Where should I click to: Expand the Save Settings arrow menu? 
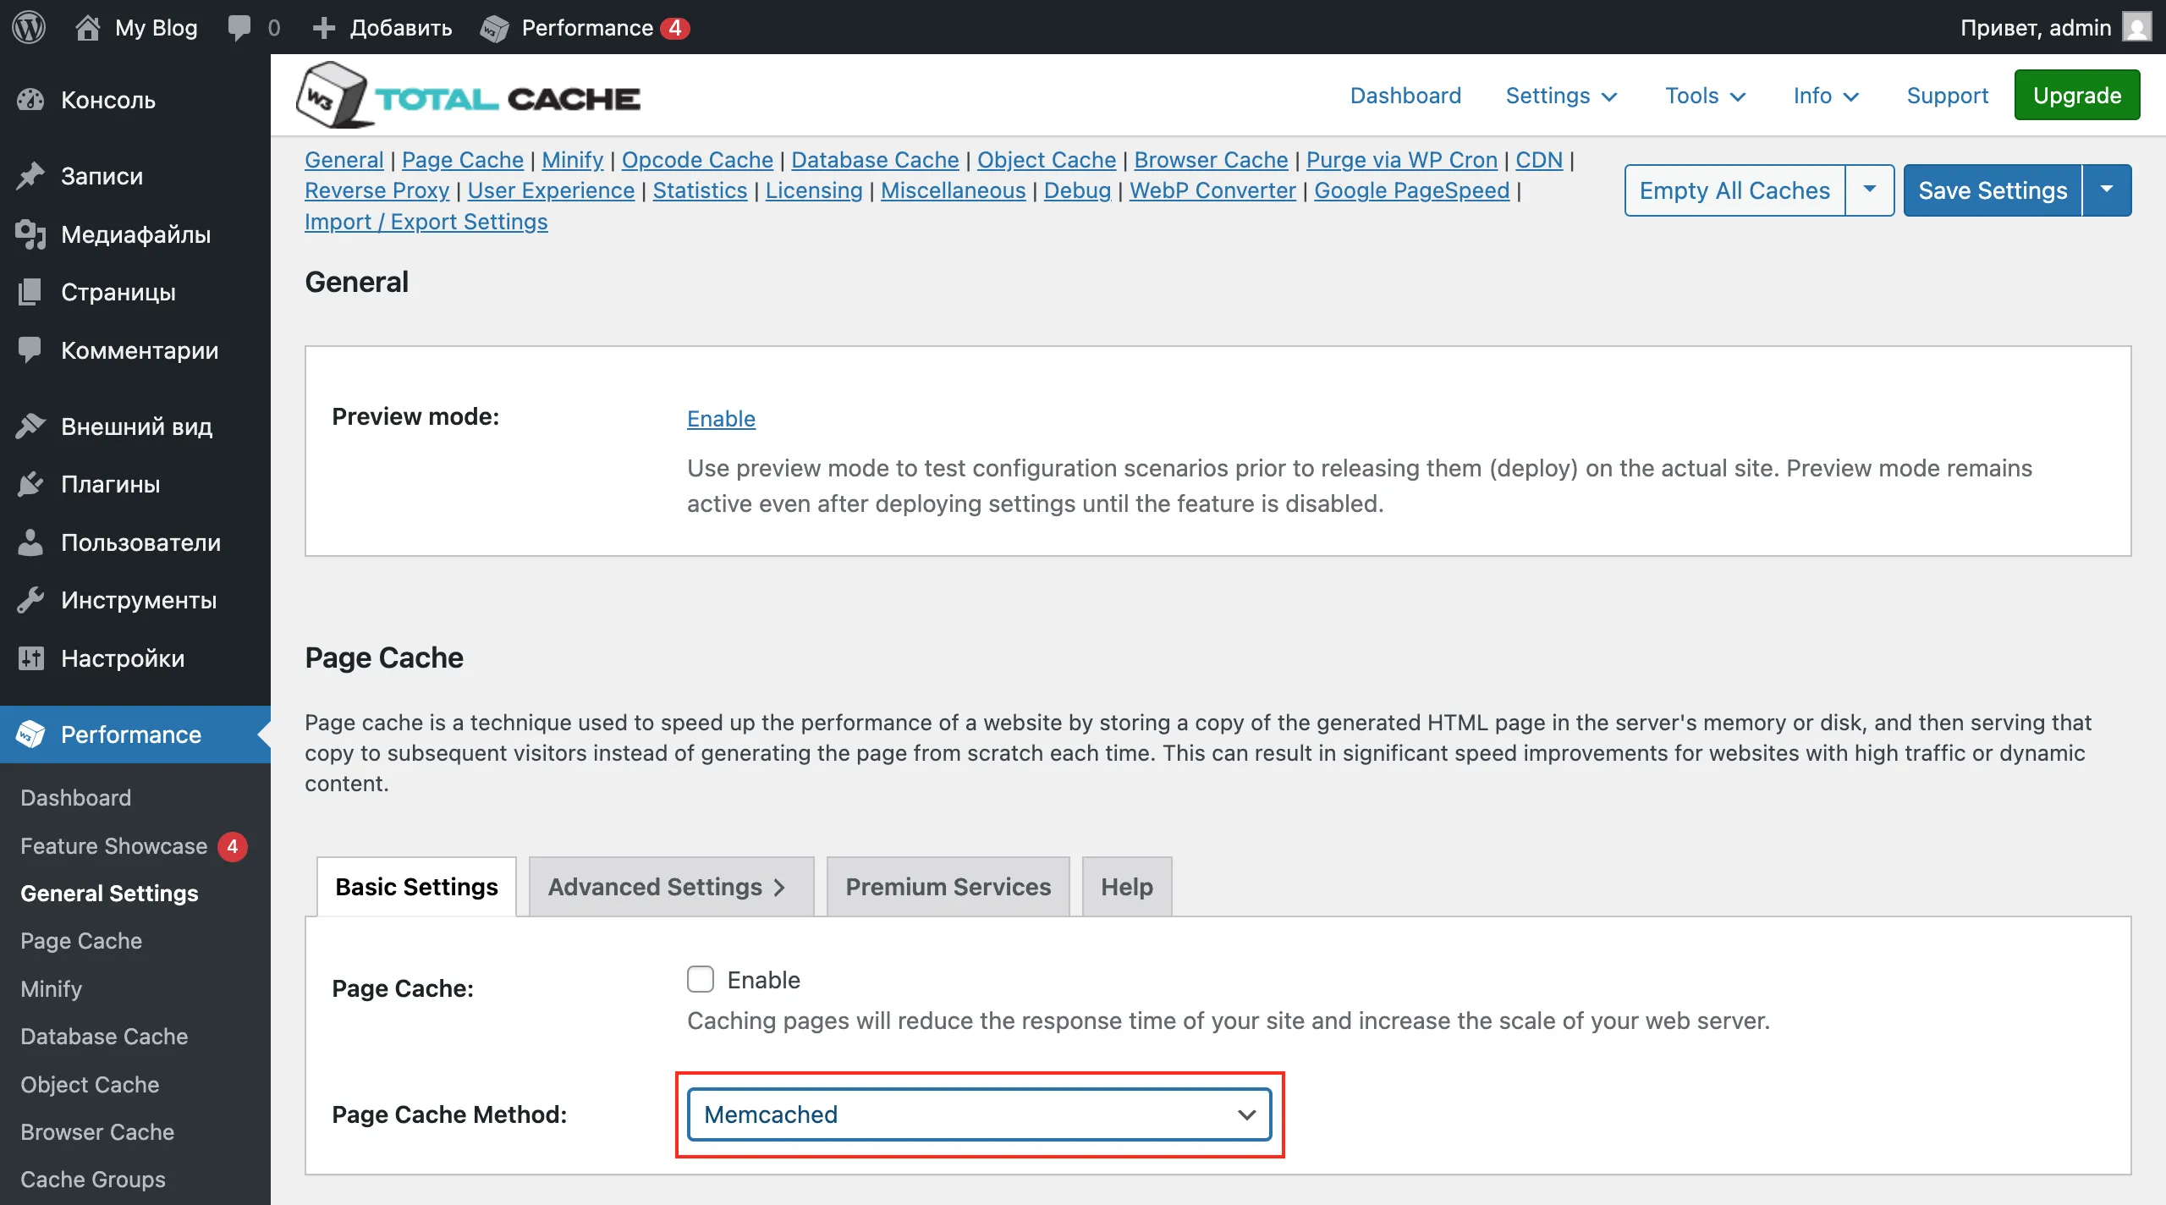tap(2107, 190)
